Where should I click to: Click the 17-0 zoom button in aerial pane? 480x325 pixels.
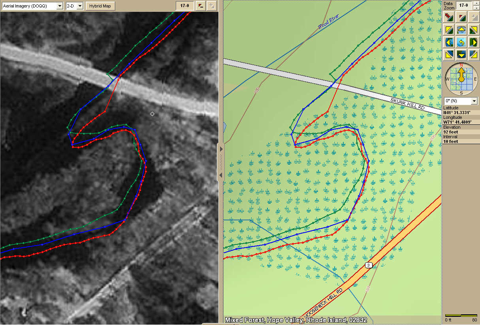[x=184, y=6]
